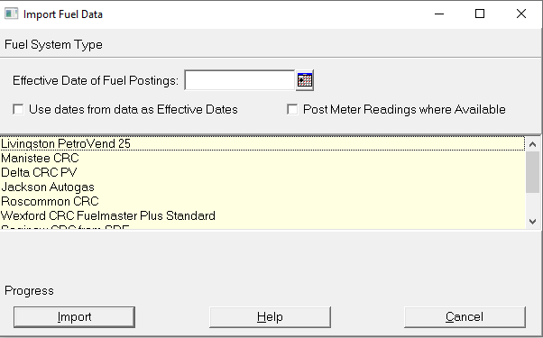This screenshot has width=543, height=338.
Task: Click the Effective Date of Fuel Postings field
Action: tap(240, 80)
